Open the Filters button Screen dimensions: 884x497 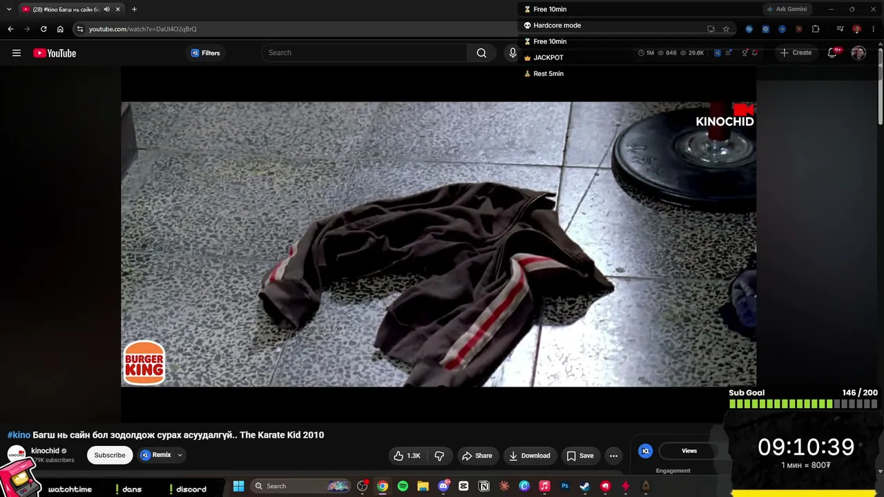pos(206,53)
